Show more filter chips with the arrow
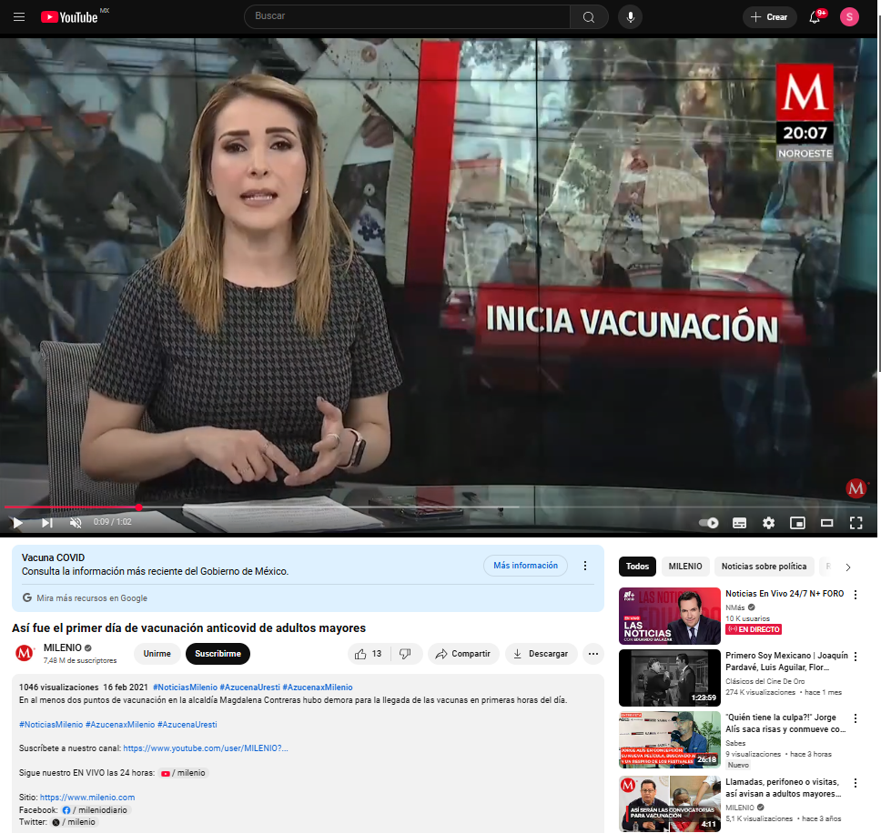Viewport: 881px width, 833px height. 848,567
